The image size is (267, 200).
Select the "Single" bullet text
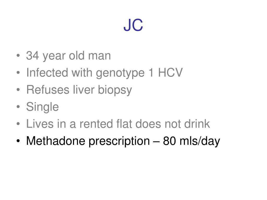tap(43, 107)
